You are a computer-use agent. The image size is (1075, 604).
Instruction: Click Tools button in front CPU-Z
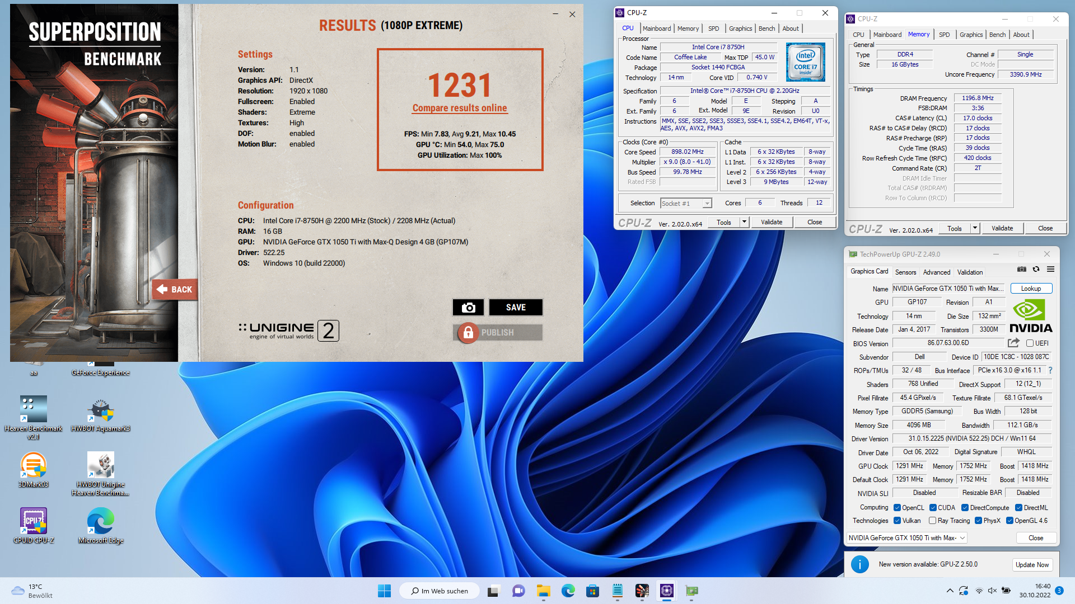pos(723,222)
